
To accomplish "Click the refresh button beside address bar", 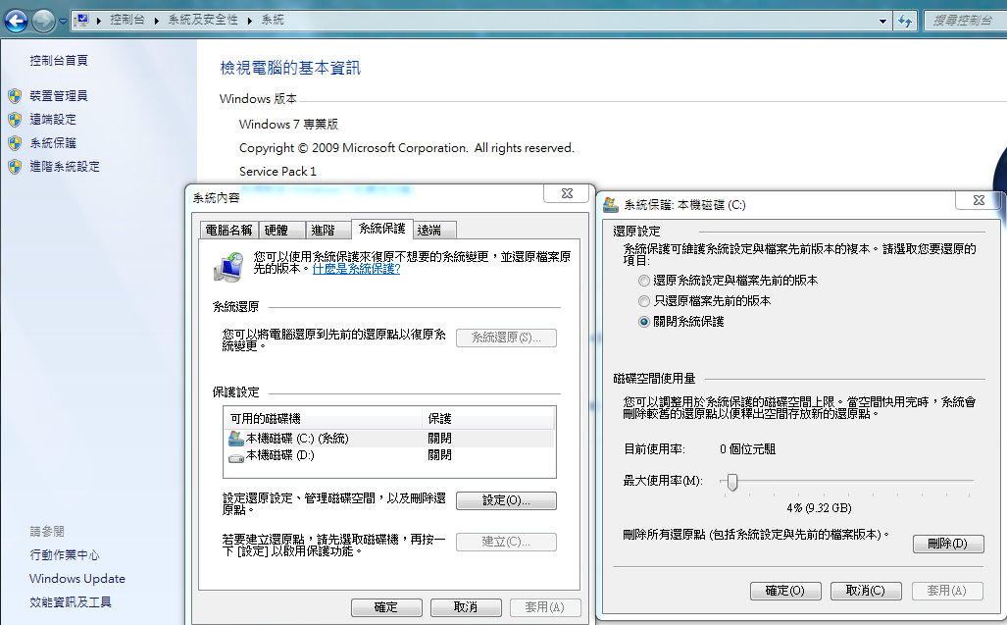I will (905, 22).
